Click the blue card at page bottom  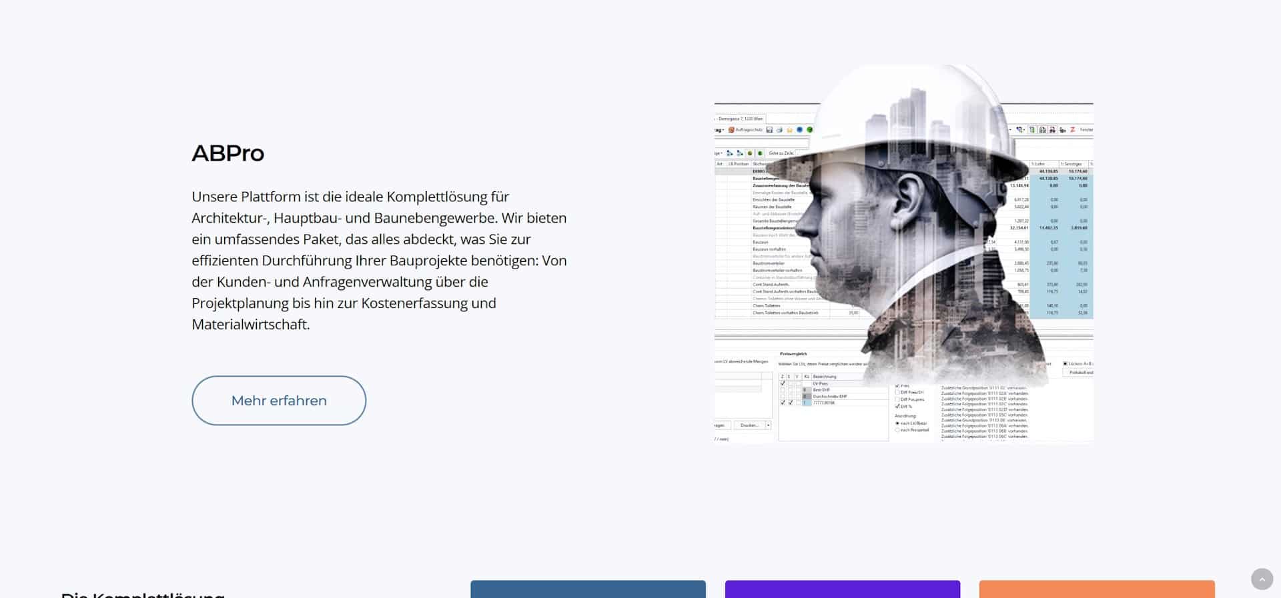(588, 589)
